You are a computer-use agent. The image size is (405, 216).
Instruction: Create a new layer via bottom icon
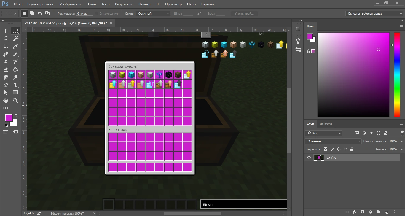click(386, 212)
